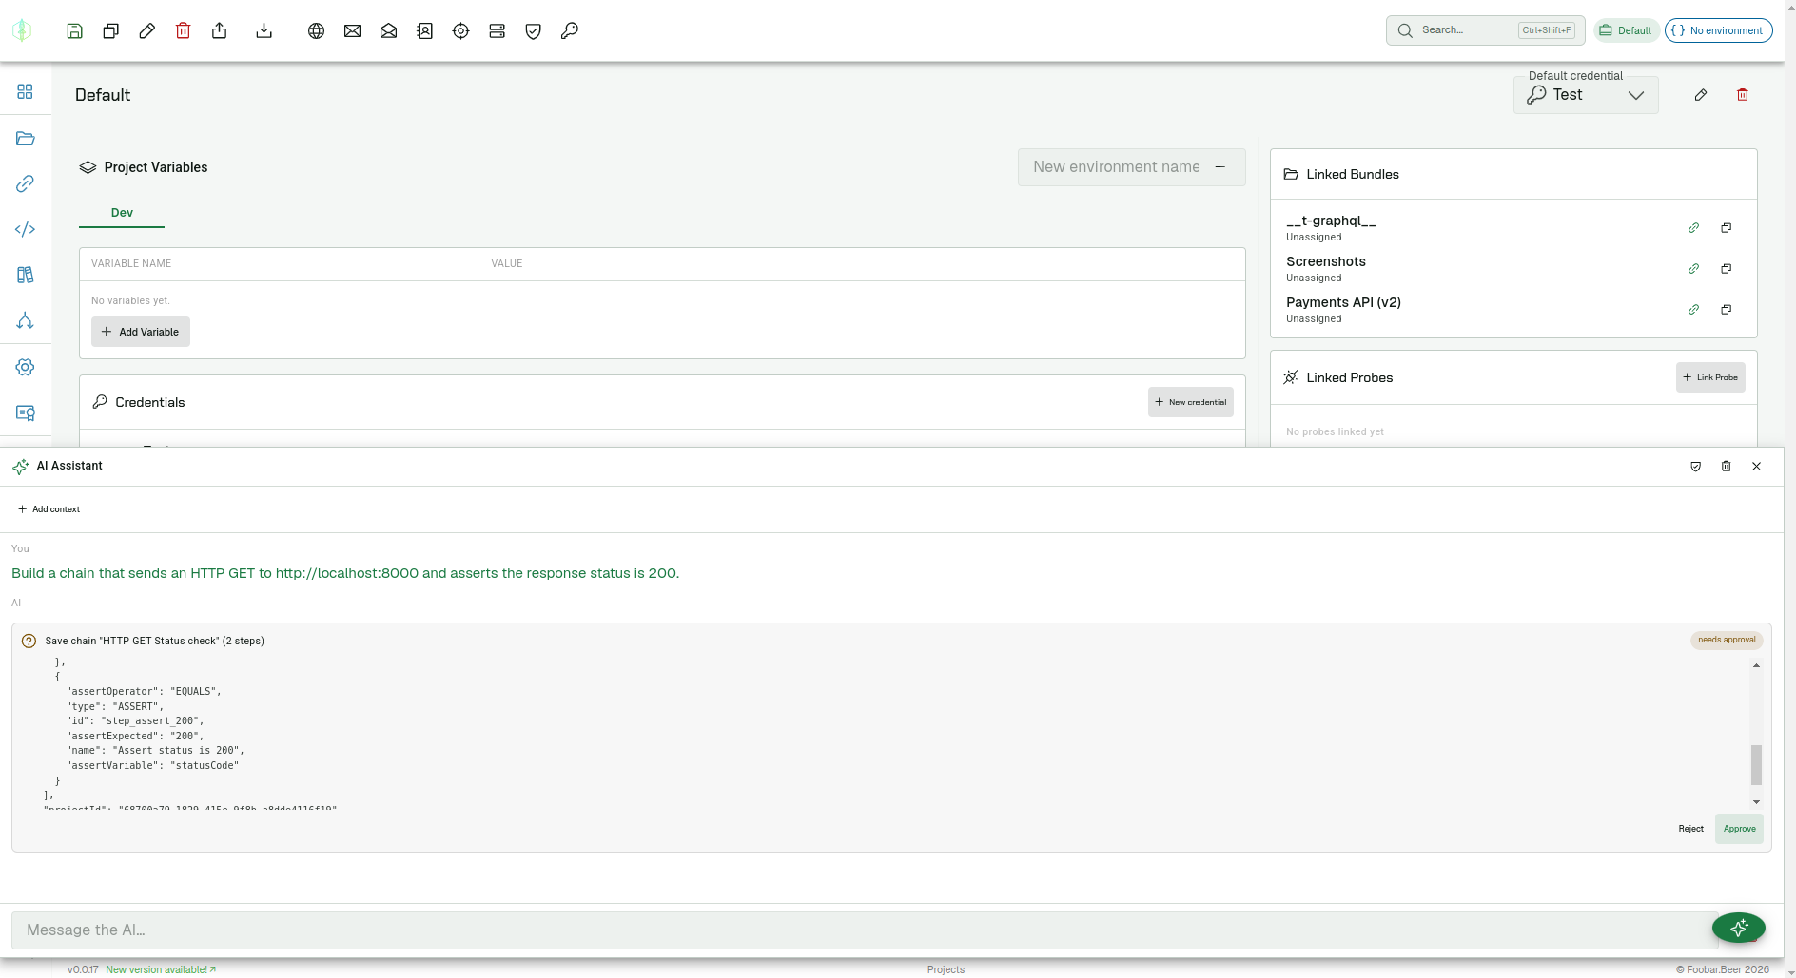1796x978 pixels.
Task: Open the Default project selector
Action: tap(1627, 30)
